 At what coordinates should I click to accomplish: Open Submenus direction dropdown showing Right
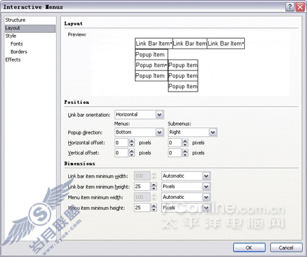[213, 133]
